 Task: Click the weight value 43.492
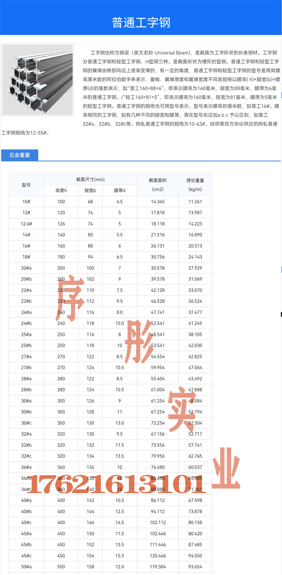click(x=195, y=379)
